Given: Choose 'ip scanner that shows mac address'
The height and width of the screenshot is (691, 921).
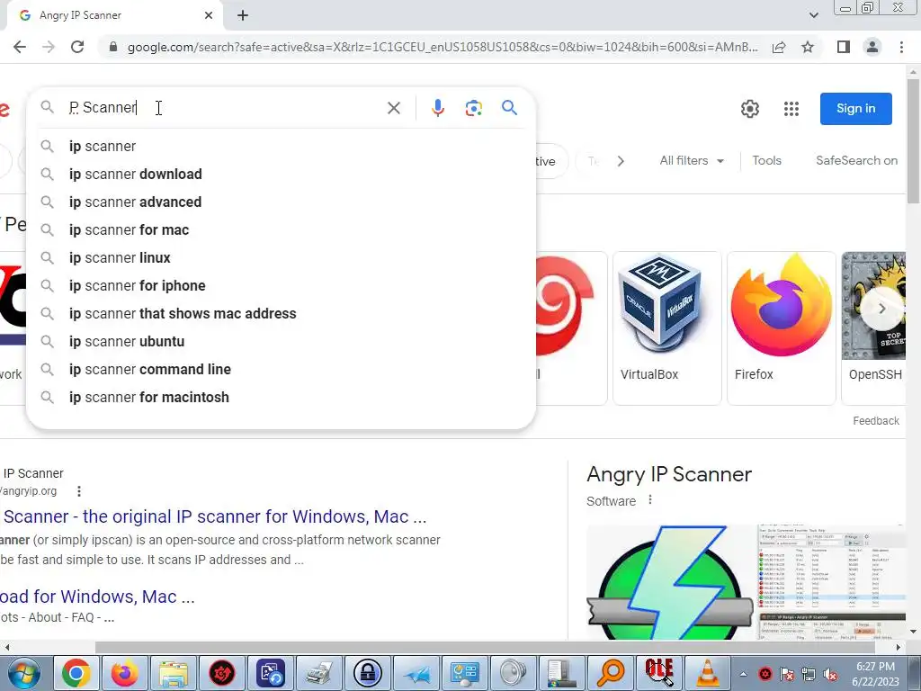Looking at the screenshot, I should [281, 314].
